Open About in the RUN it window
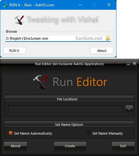The height and width of the screenshot is (156, 139). coord(102,51)
